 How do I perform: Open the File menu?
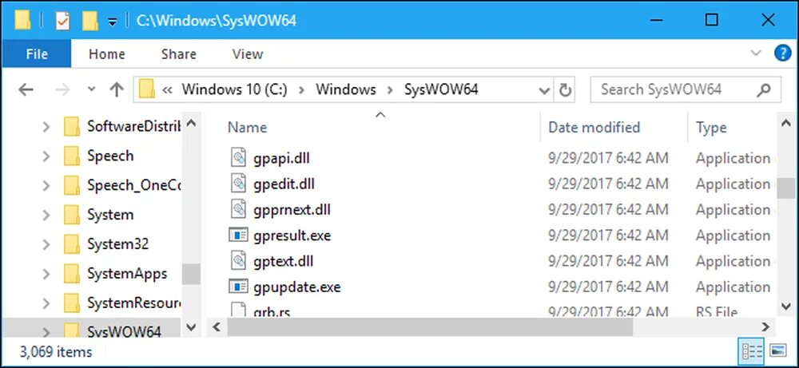tap(37, 54)
